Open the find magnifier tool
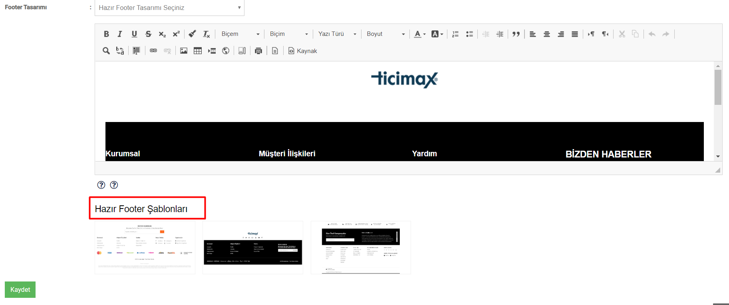 pos(106,51)
